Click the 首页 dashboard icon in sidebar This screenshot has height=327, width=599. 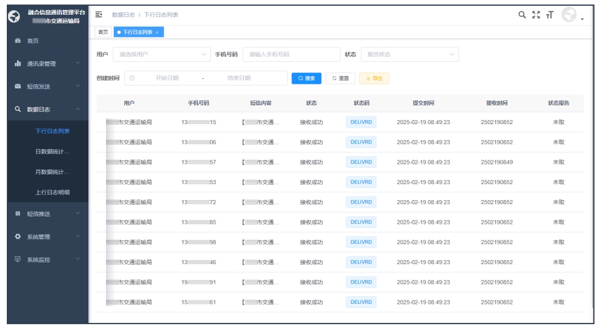[x=18, y=41]
